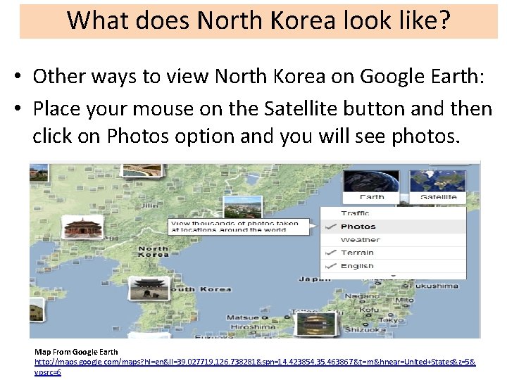Open the city view photo above the tooltip
The image size is (507, 380).
point(242,207)
